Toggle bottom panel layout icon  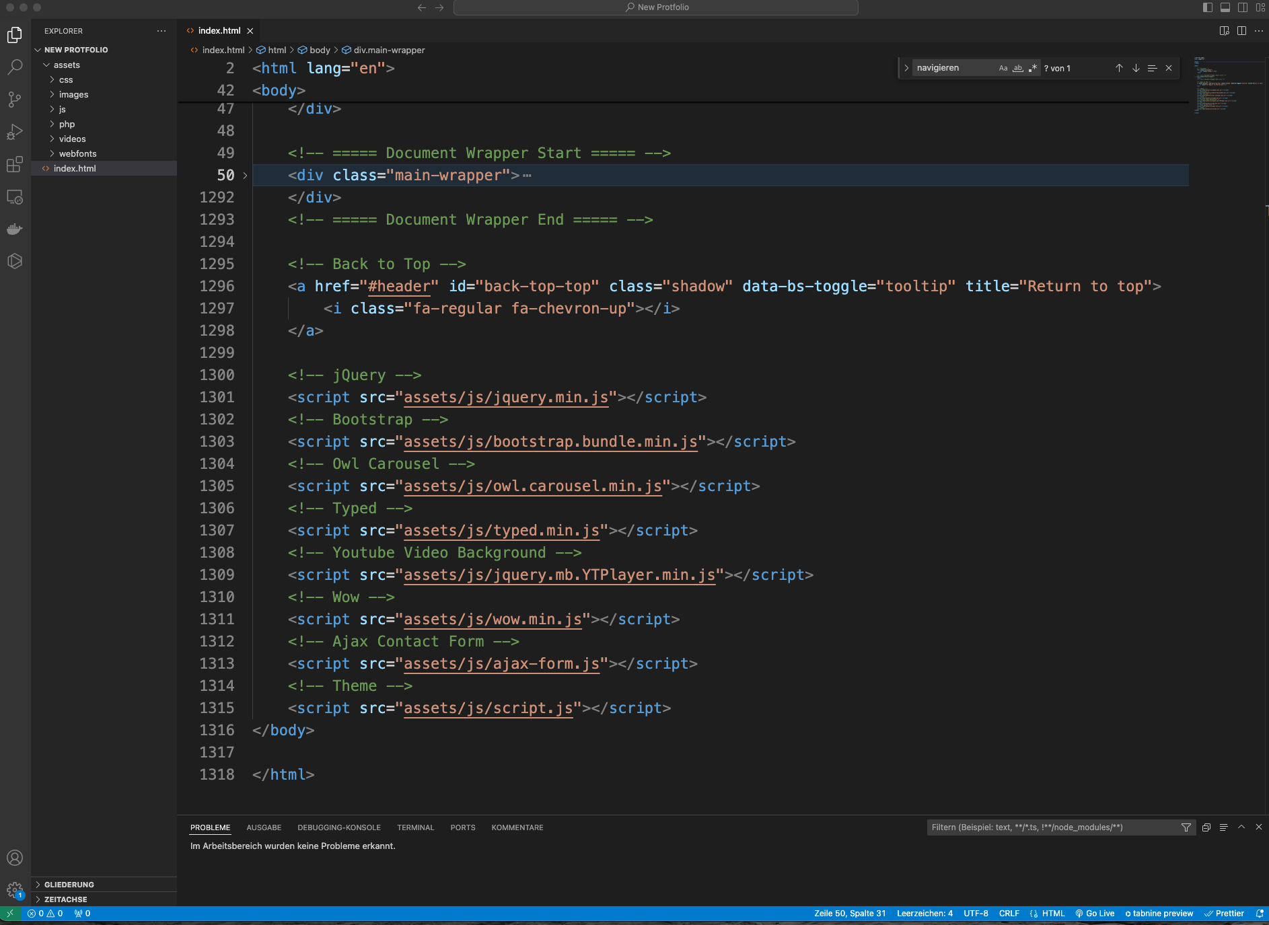click(1225, 7)
